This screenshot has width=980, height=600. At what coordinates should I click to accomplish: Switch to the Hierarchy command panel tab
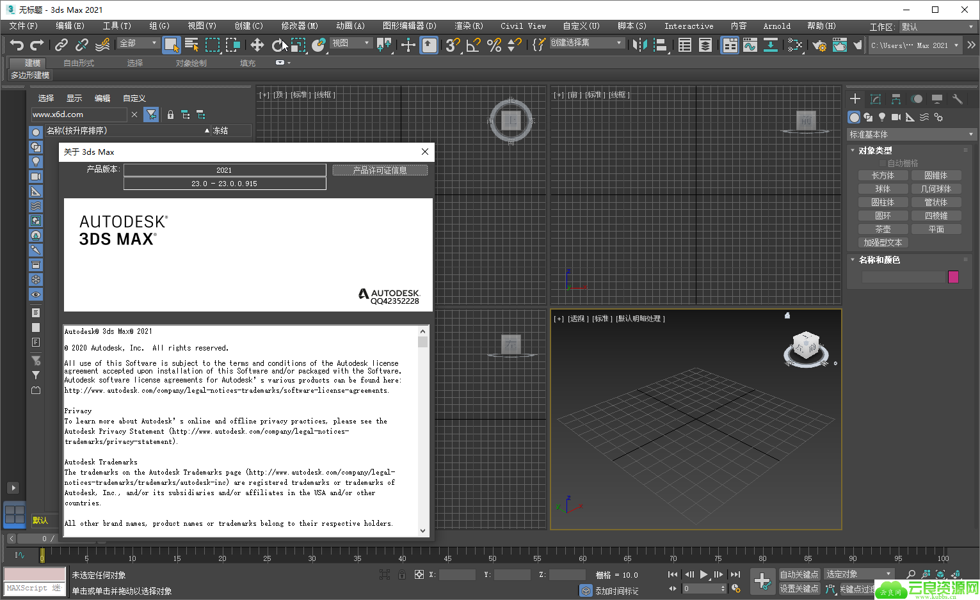click(896, 99)
